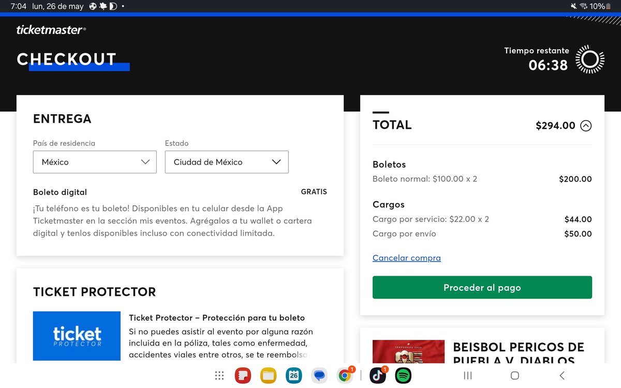
Task: Click the countdown timer circle icon
Action: pos(590,59)
